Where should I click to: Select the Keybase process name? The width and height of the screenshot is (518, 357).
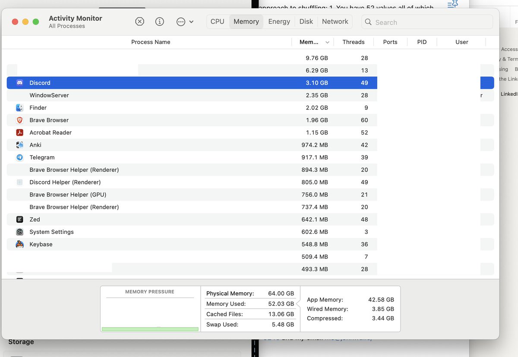coord(41,244)
